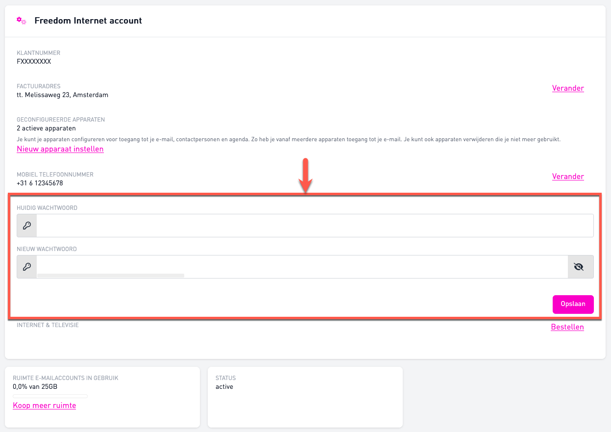Image resolution: width=611 pixels, height=432 pixels.
Task: Click the pink gears icon in header
Action: click(21, 21)
